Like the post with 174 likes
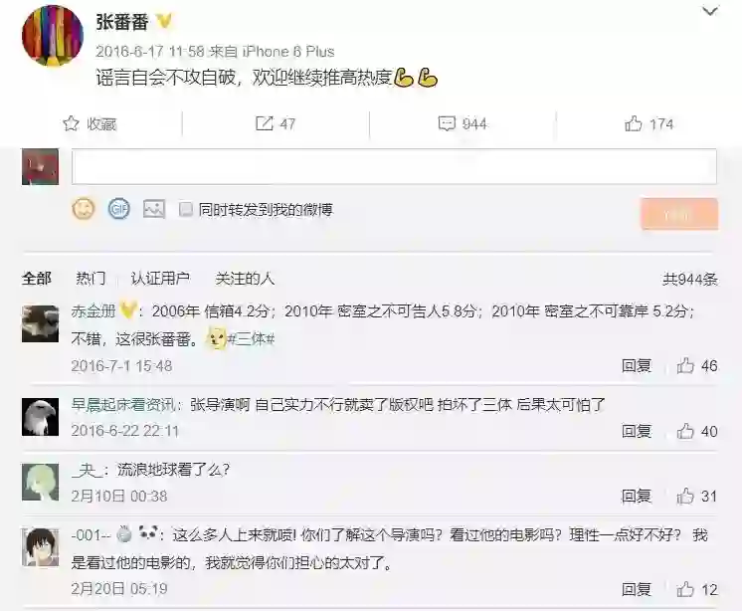The height and width of the screenshot is (611, 742). click(x=634, y=123)
